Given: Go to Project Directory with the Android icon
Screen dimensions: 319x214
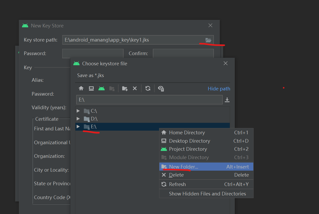Looking at the screenshot, I should pyautogui.click(x=101, y=88).
